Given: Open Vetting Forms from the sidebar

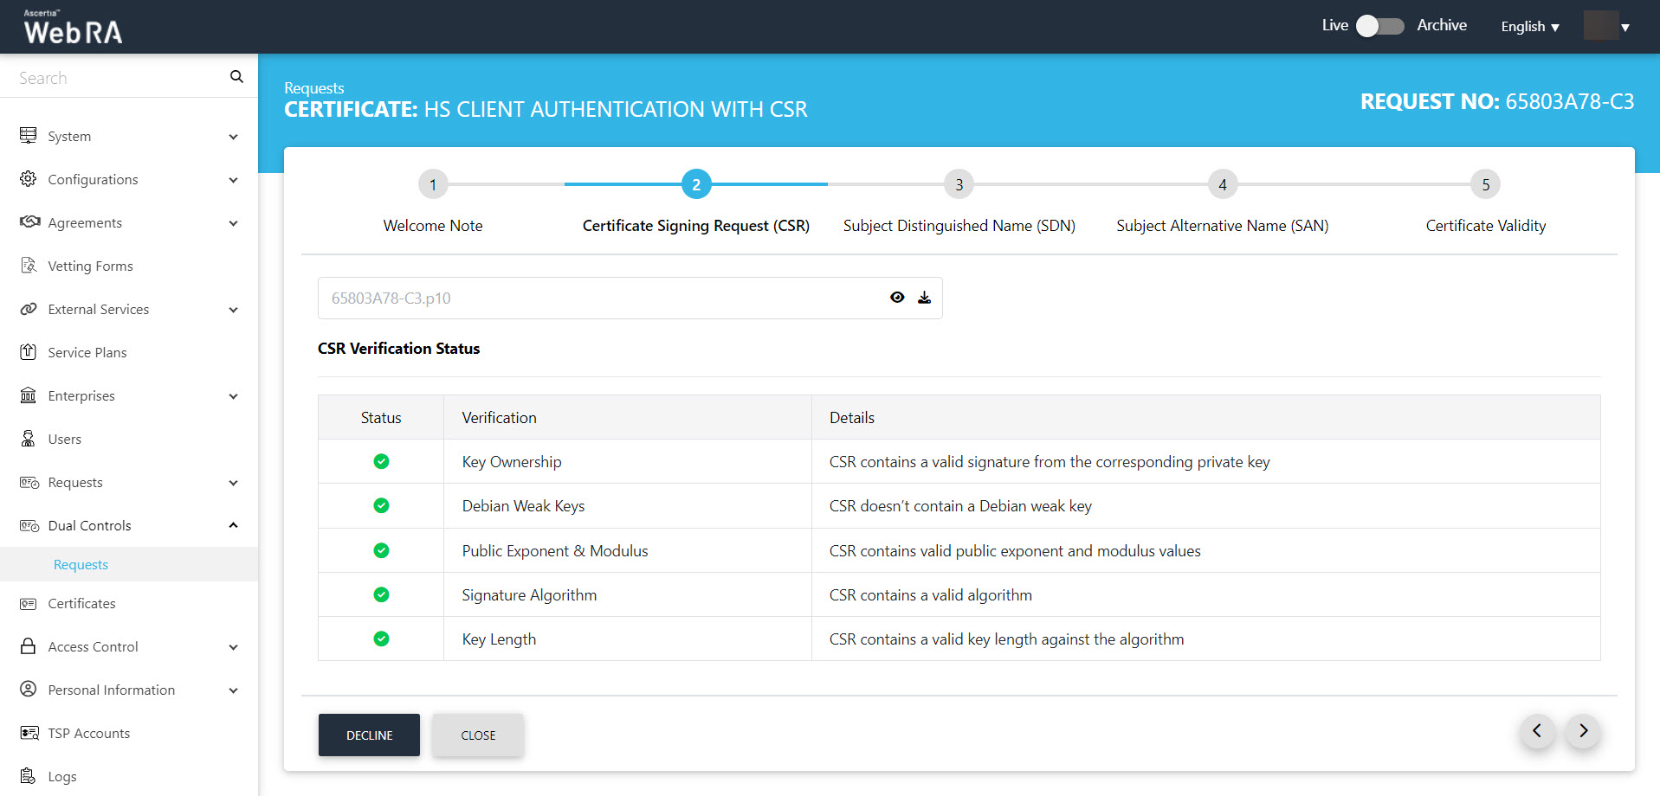Looking at the screenshot, I should (x=90, y=266).
